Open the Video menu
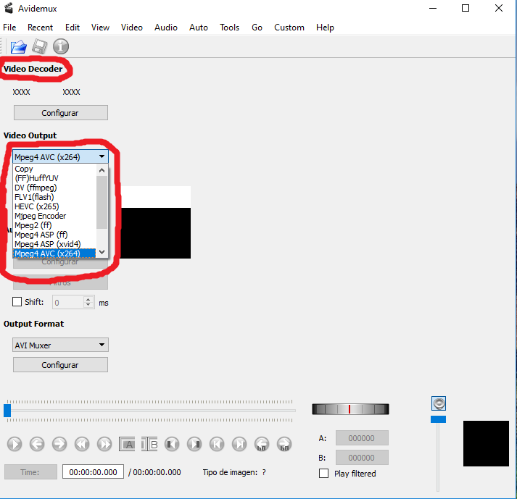 point(132,28)
